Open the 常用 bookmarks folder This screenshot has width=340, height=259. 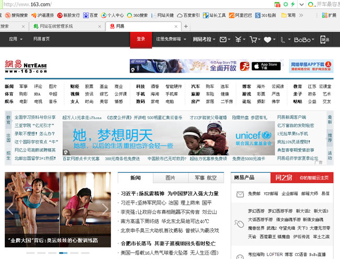(288, 15)
